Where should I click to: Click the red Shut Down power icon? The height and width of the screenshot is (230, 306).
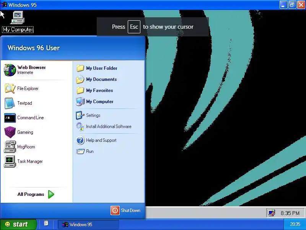115,210
